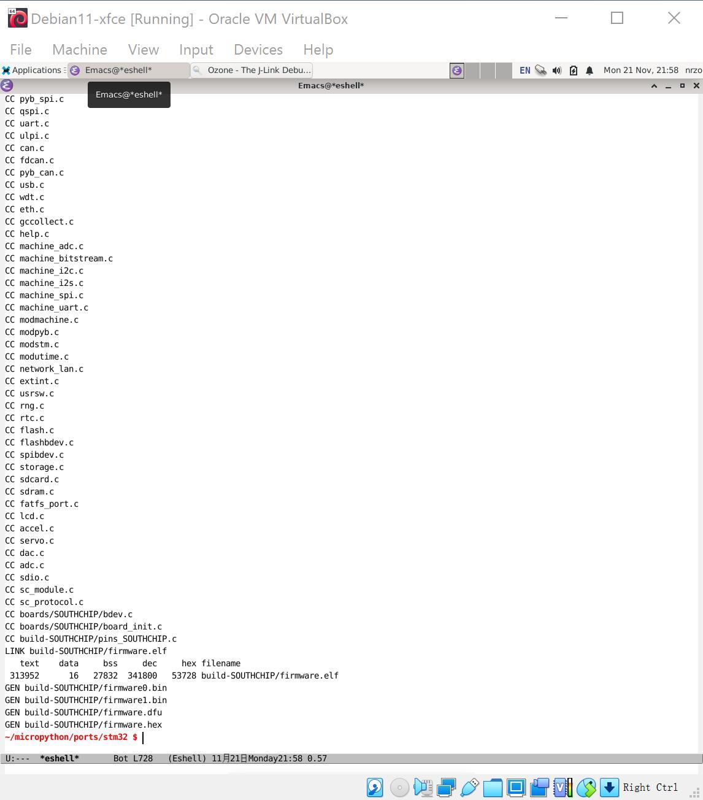703x800 pixels.
Task: Open the View menu
Action: click(x=144, y=50)
